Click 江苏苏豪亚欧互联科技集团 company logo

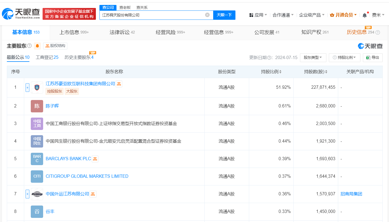point(37,87)
